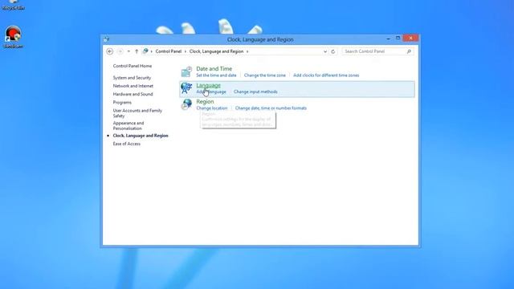Click the forward navigation arrow
The height and width of the screenshot is (289, 514).
point(120,51)
